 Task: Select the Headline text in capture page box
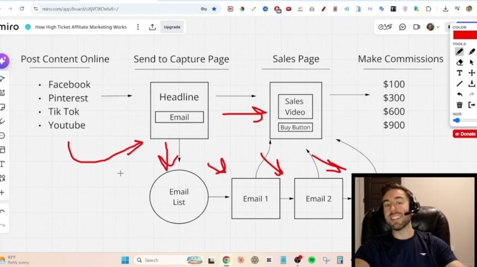(x=179, y=97)
